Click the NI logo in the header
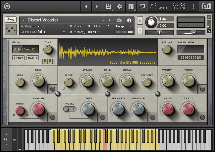This screenshot has height=152, width=215. (x=206, y=6)
